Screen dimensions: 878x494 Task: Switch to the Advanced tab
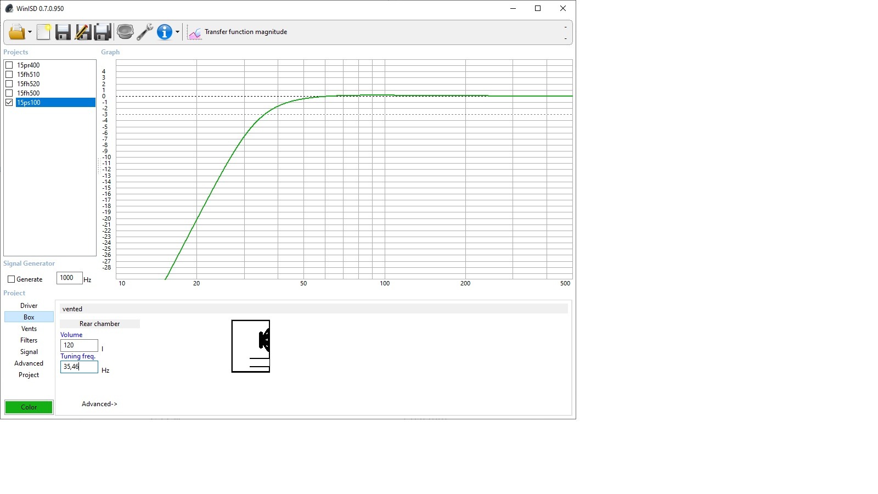[29, 363]
